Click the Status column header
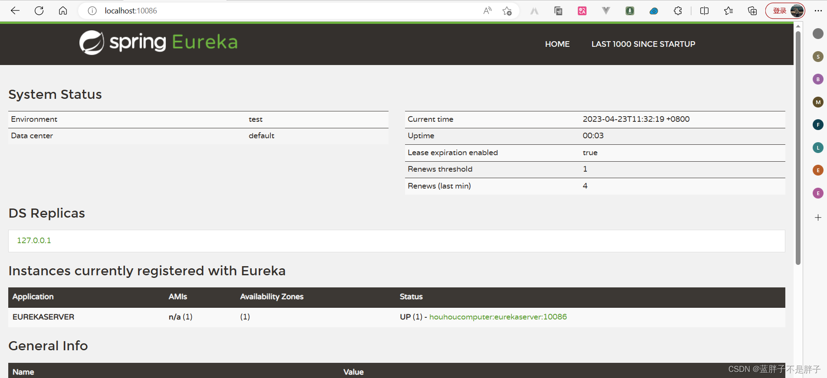827x378 pixels. tap(411, 297)
